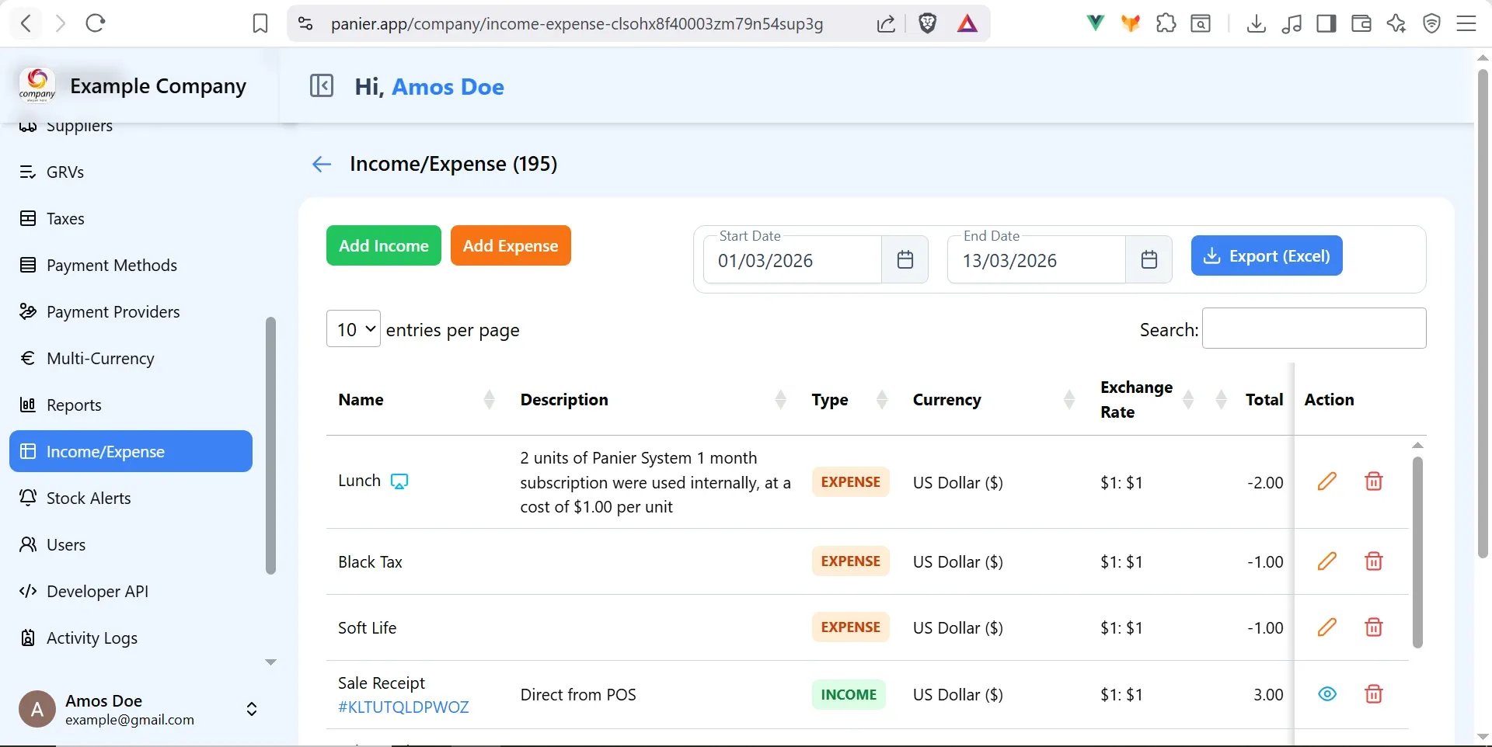Open the share icon in the address bar
The width and height of the screenshot is (1492, 747).
[886, 24]
